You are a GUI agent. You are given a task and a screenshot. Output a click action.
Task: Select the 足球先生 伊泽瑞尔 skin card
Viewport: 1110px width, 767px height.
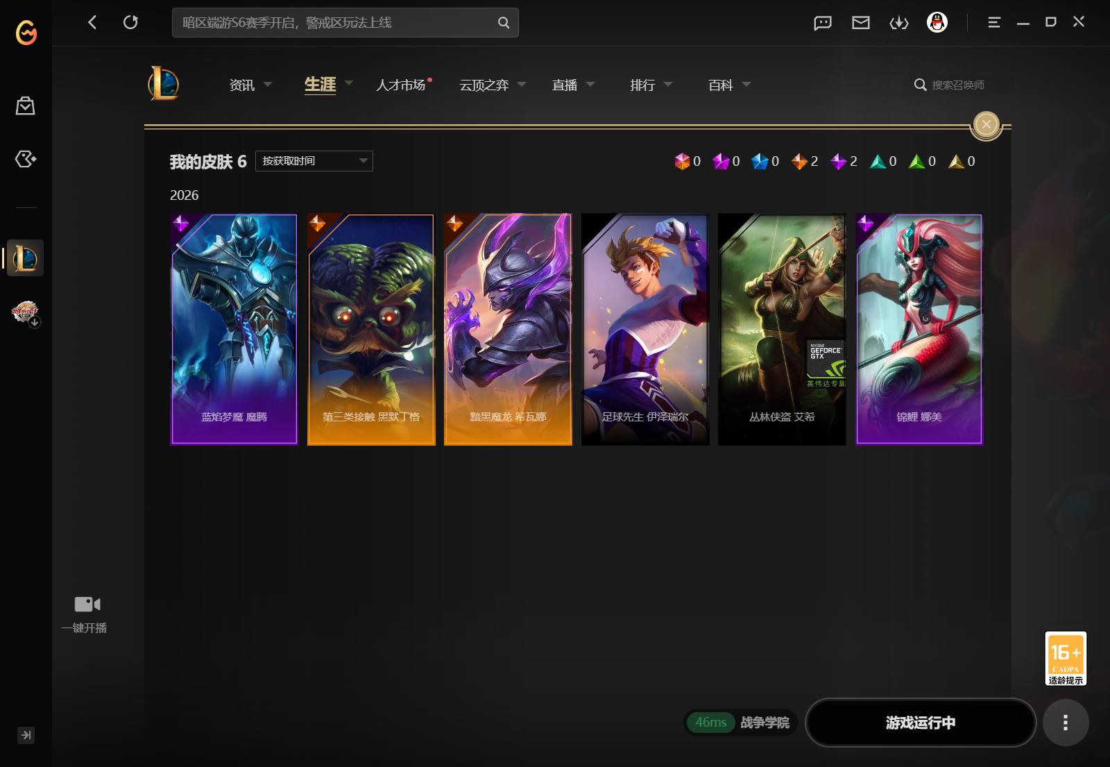coord(645,329)
